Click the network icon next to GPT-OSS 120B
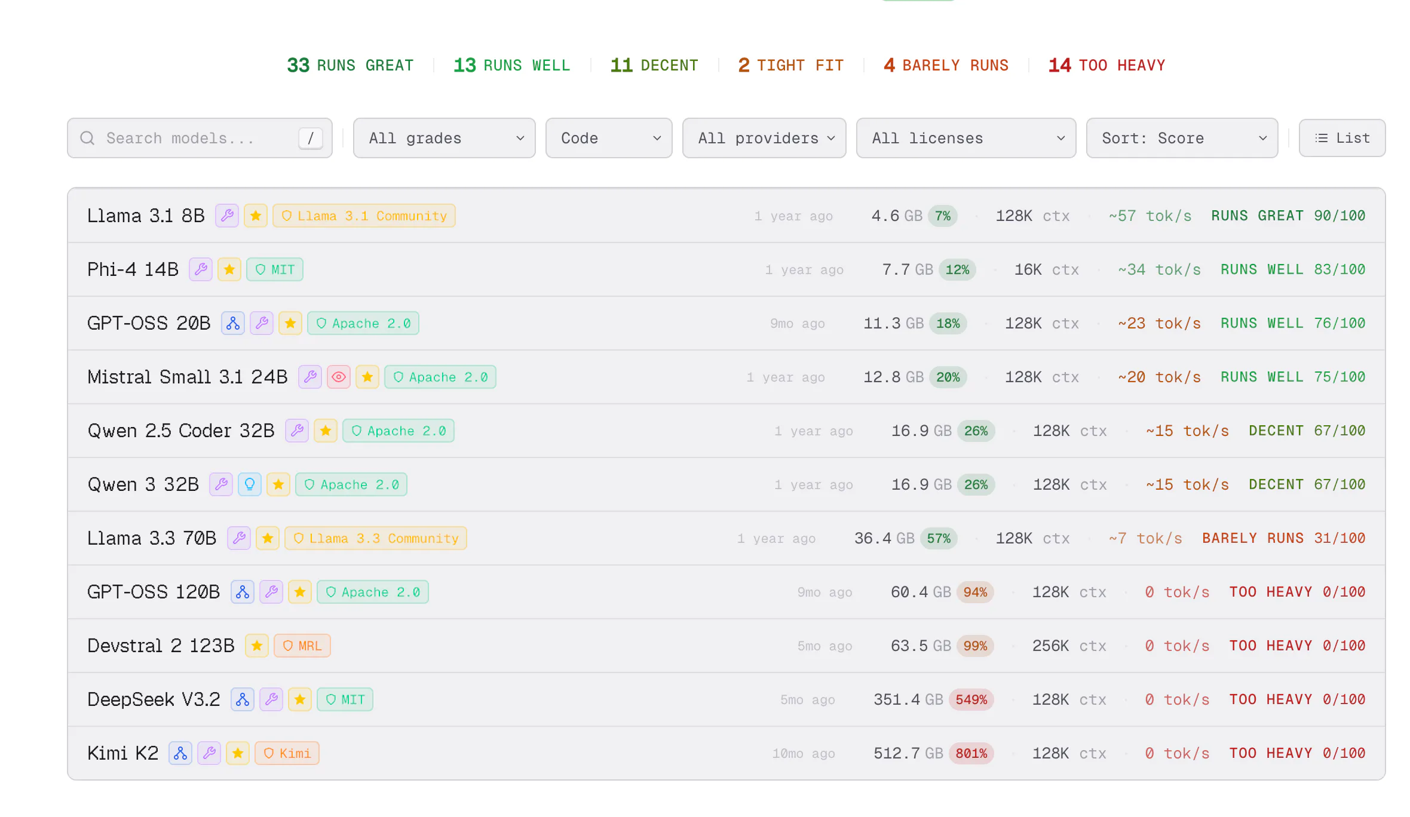Screen dimensions: 1410x817 point(243,592)
